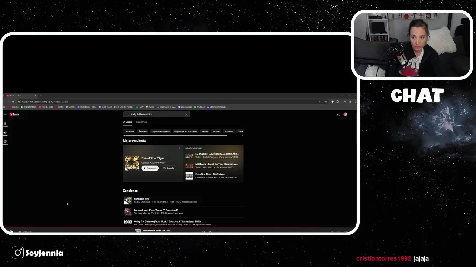Click the Gonna Fly Now thumbnail
This screenshot has height=267, width=476.
point(128,200)
